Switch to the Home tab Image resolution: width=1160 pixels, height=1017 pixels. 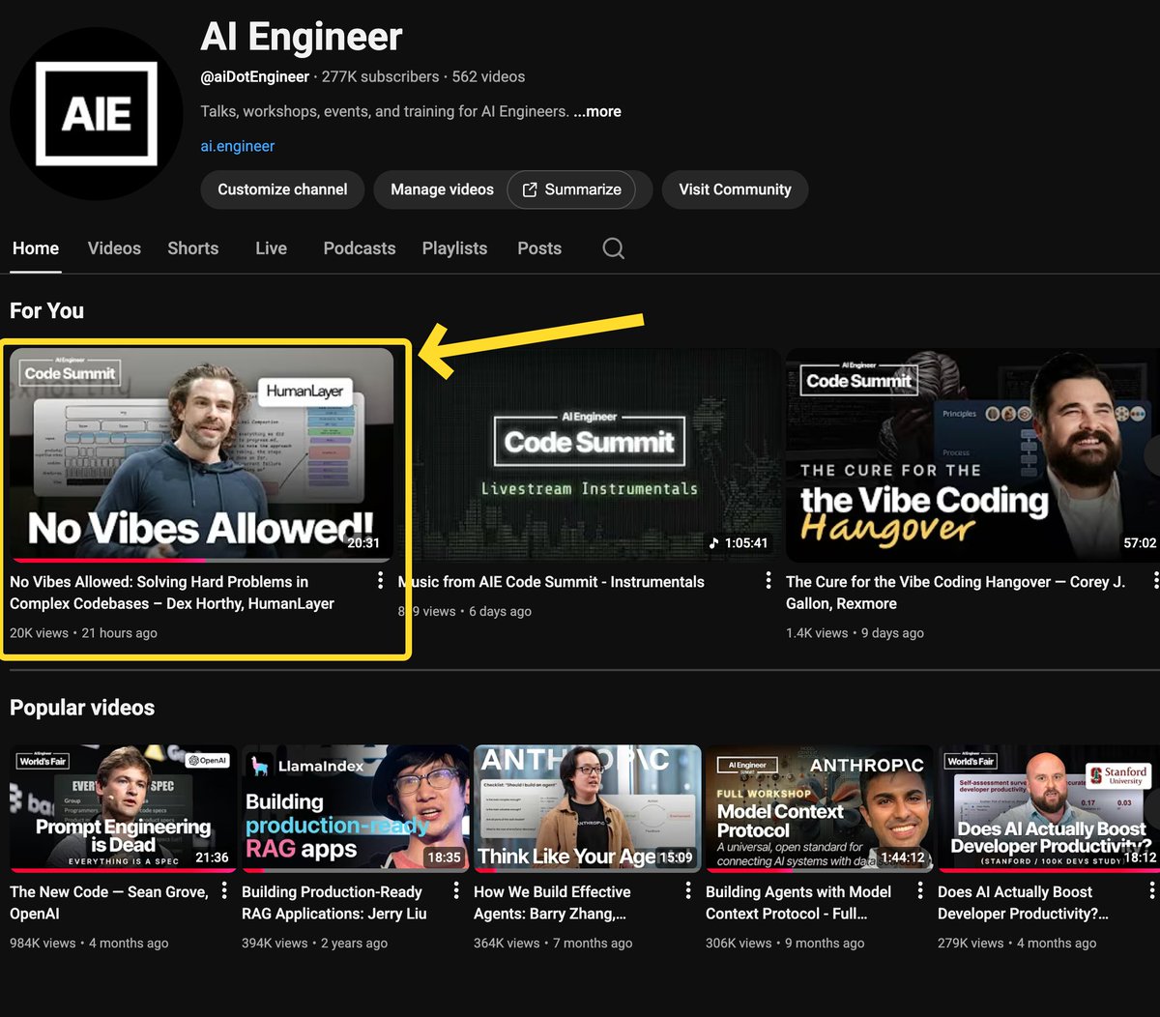click(x=36, y=248)
